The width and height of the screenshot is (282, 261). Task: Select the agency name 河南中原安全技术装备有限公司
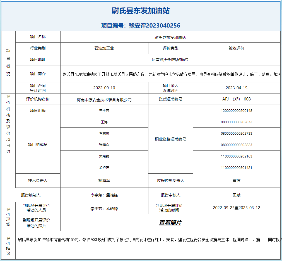[x=104, y=100]
